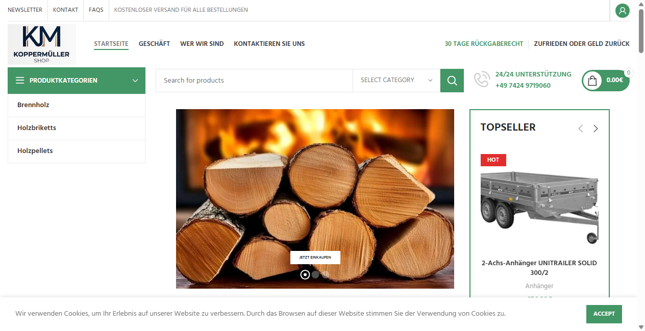The image size is (645, 331).
Task: Select the Holzpellets category
Action: (x=77, y=151)
